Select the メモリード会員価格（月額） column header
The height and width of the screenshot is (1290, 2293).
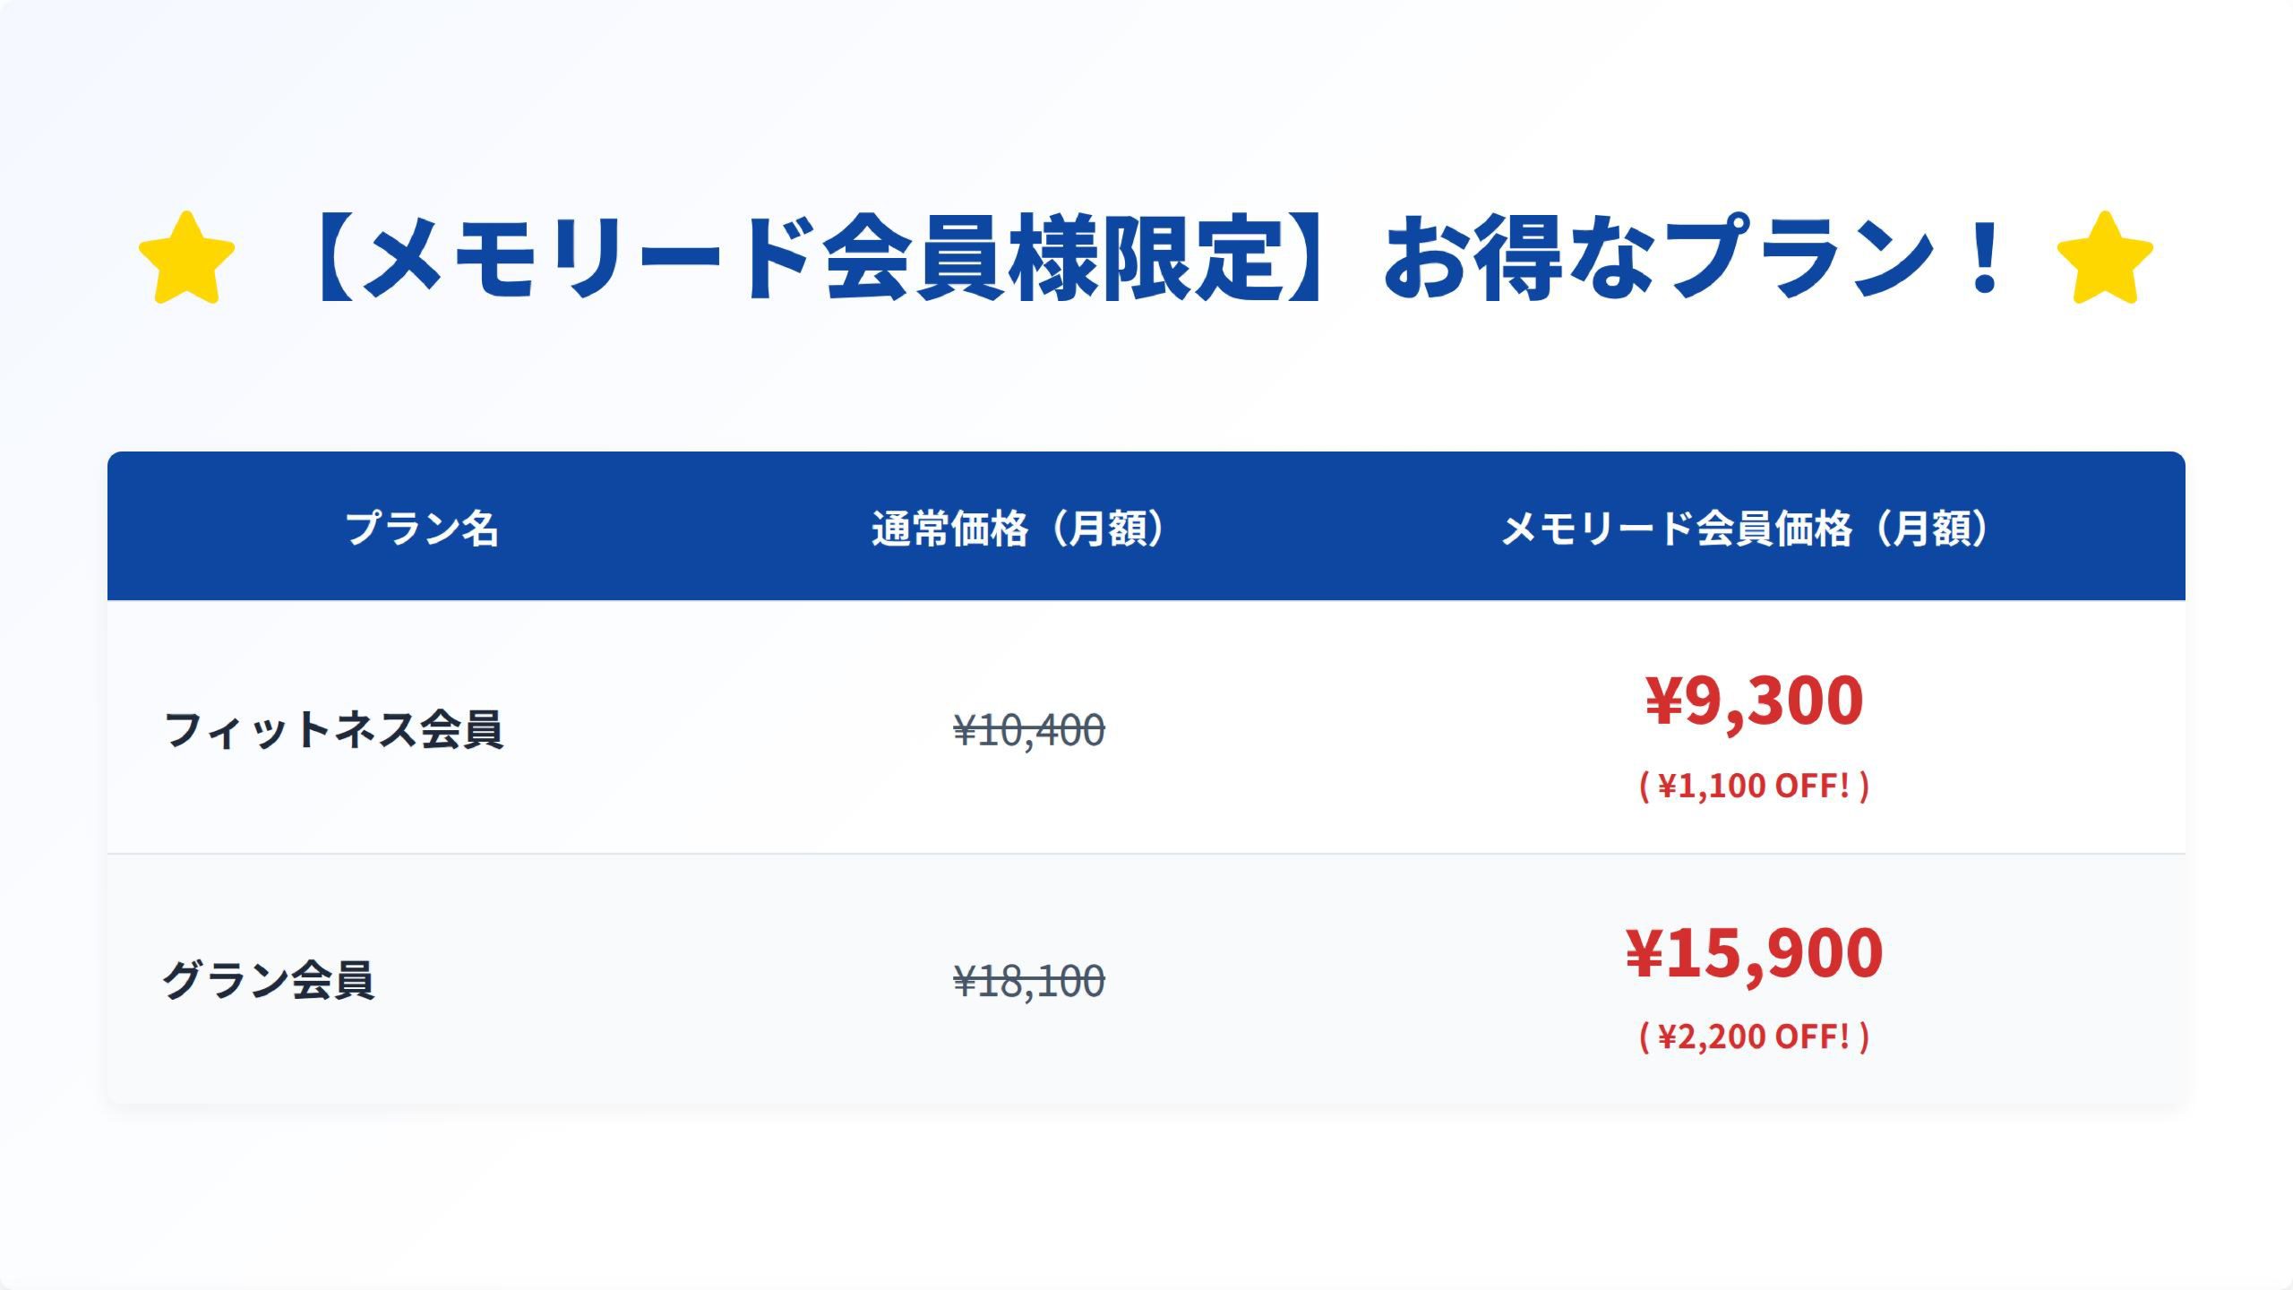coord(1745,528)
